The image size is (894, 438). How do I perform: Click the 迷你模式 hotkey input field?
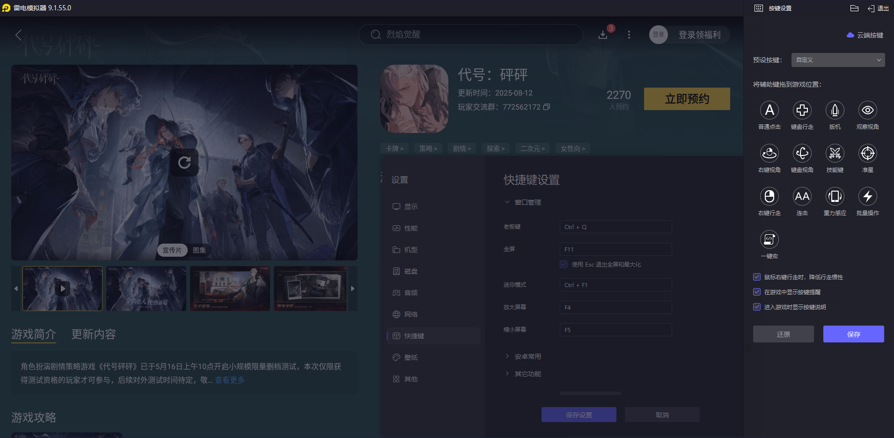[x=615, y=284]
